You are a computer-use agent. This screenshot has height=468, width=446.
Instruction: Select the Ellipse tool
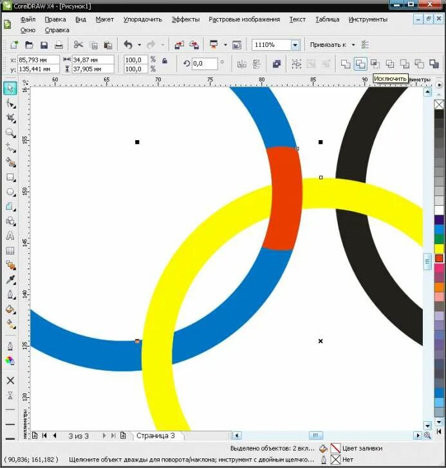coord(10,192)
